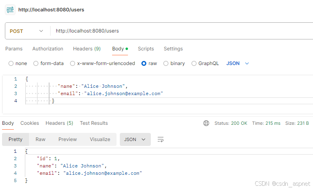Click the HTTP request icon

(10, 10)
